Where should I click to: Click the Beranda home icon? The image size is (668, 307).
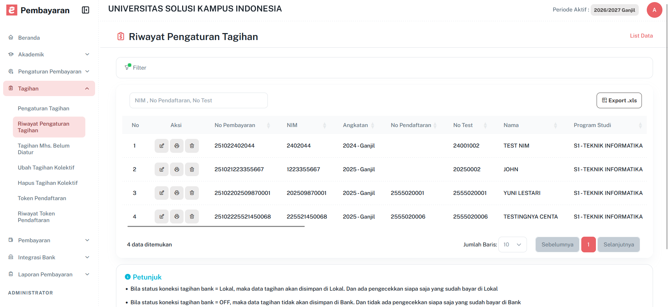click(x=11, y=37)
